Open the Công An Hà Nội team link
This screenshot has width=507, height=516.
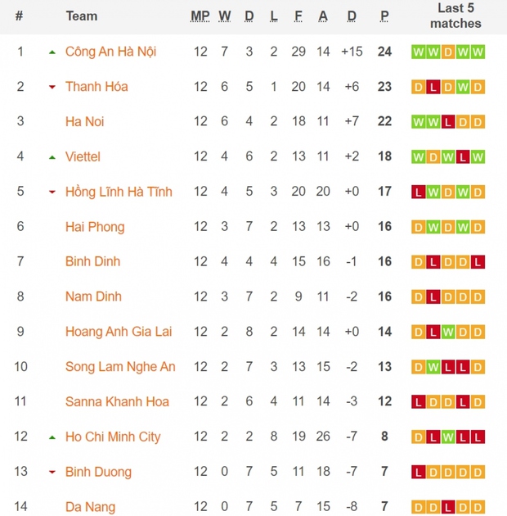pyautogui.click(x=110, y=52)
